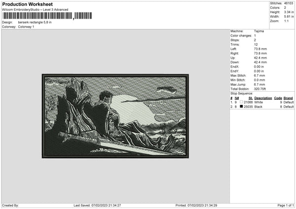
Task: Click the Zoom value 1:1
Action: pos(286,21)
